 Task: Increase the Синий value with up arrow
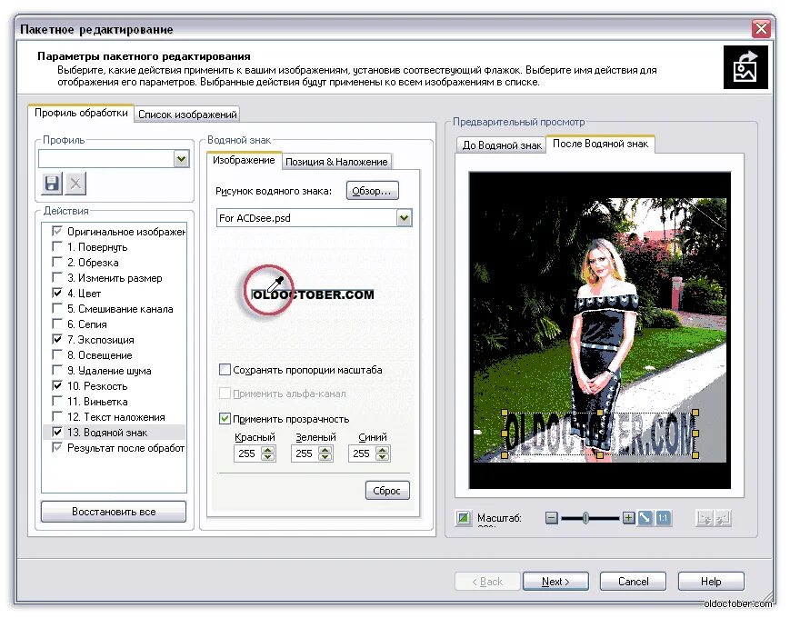tap(383, 450)
